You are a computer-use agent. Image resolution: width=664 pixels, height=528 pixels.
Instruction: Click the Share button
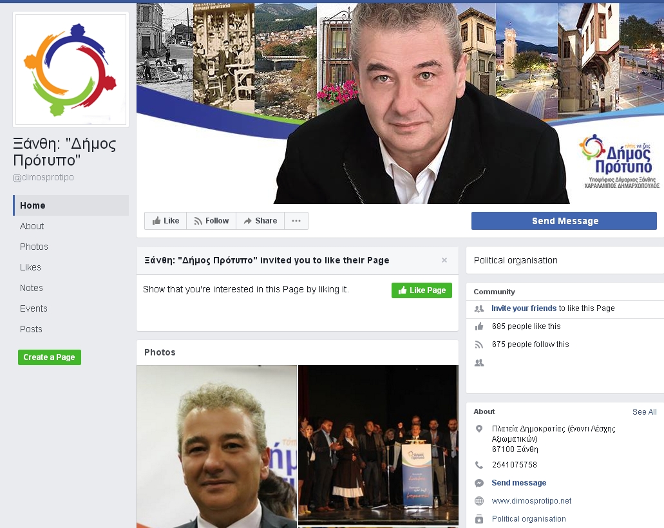pos(260,221)
